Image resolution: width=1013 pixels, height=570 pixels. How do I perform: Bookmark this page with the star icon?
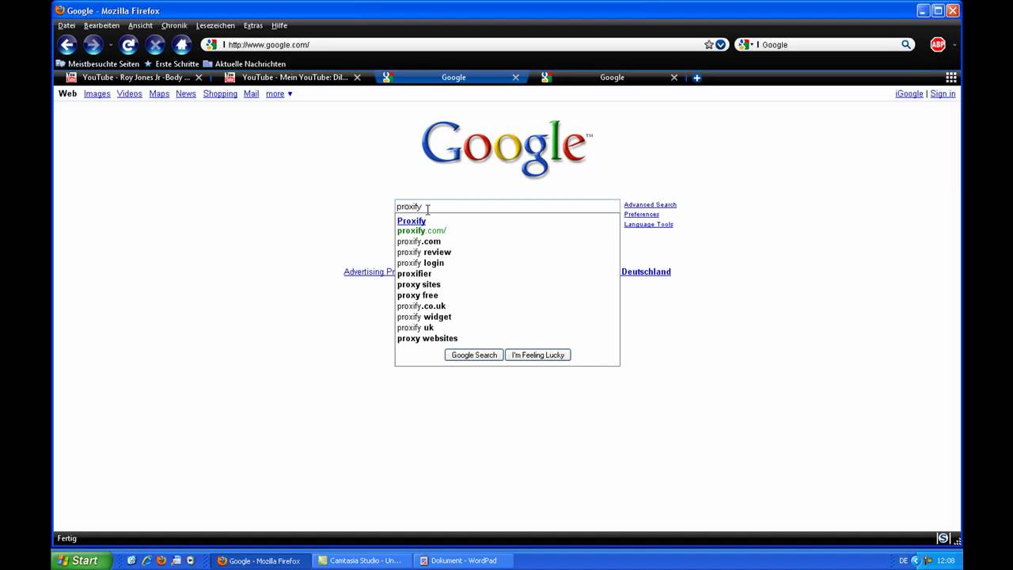coord(709,44)
